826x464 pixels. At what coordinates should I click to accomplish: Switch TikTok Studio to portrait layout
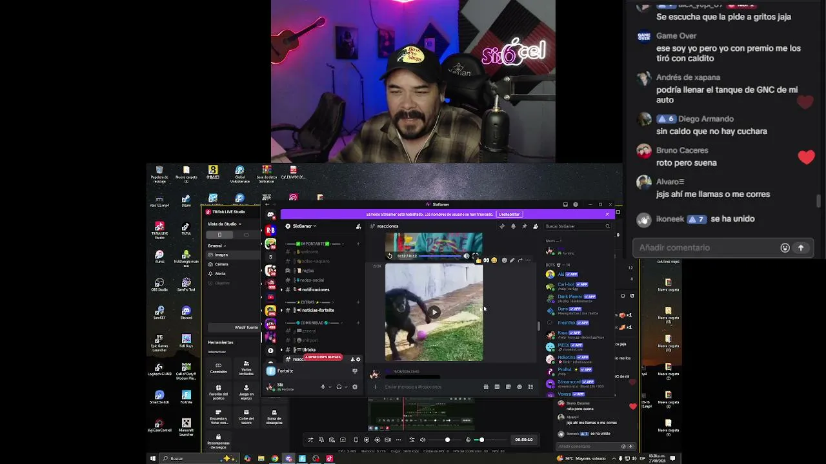click(x=219, y=235)
